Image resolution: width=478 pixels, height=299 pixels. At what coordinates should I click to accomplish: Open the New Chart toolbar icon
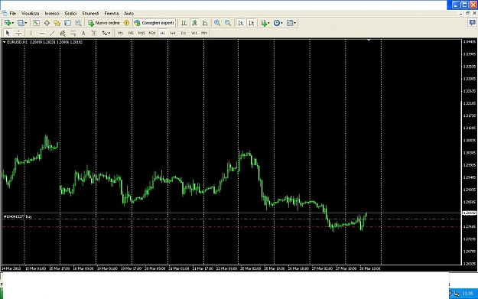pyautogui.click(x=8, y=23)
